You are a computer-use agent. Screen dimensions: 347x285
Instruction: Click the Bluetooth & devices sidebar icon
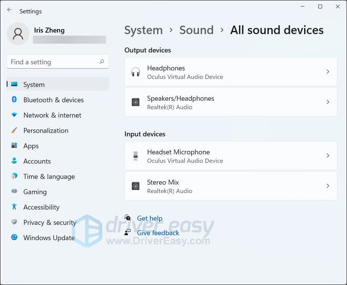14,100
